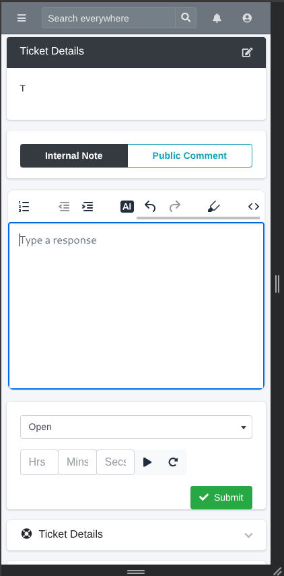The image size is (284, 576).
Task: Click the Mins time field
Action: tap(77, 462)
